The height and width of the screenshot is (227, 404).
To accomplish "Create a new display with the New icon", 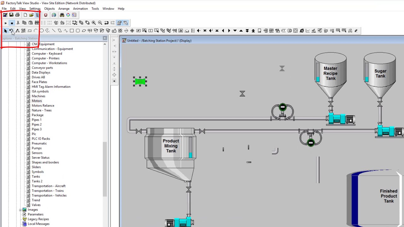I will pyautogui.click(x=25, y=15).
